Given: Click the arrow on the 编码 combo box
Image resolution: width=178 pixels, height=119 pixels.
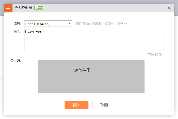Looking at the screenshot, I should 70,24.
